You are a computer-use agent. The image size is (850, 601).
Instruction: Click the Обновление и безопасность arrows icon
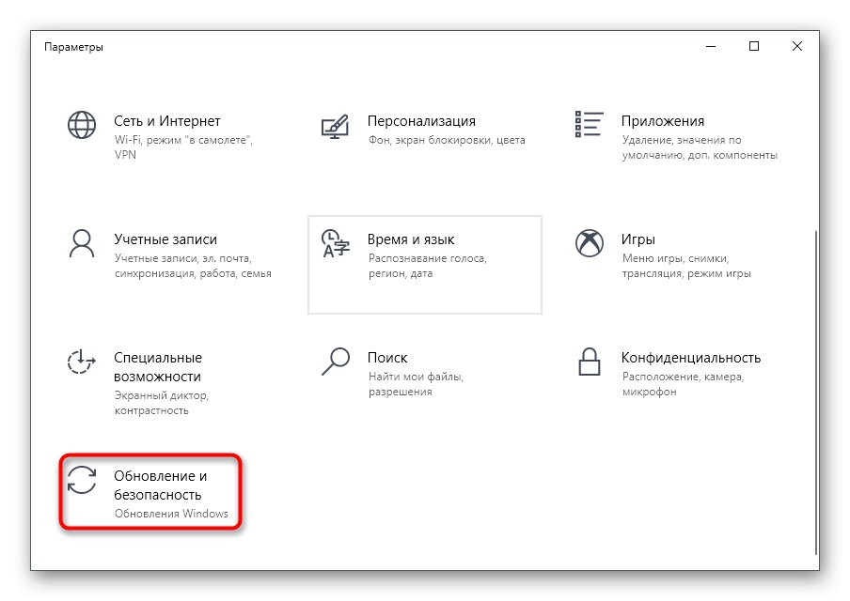pos(82,480)
